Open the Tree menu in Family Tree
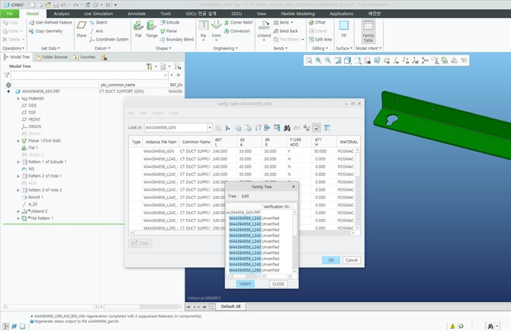511x331 pixels. pos(232,196)
